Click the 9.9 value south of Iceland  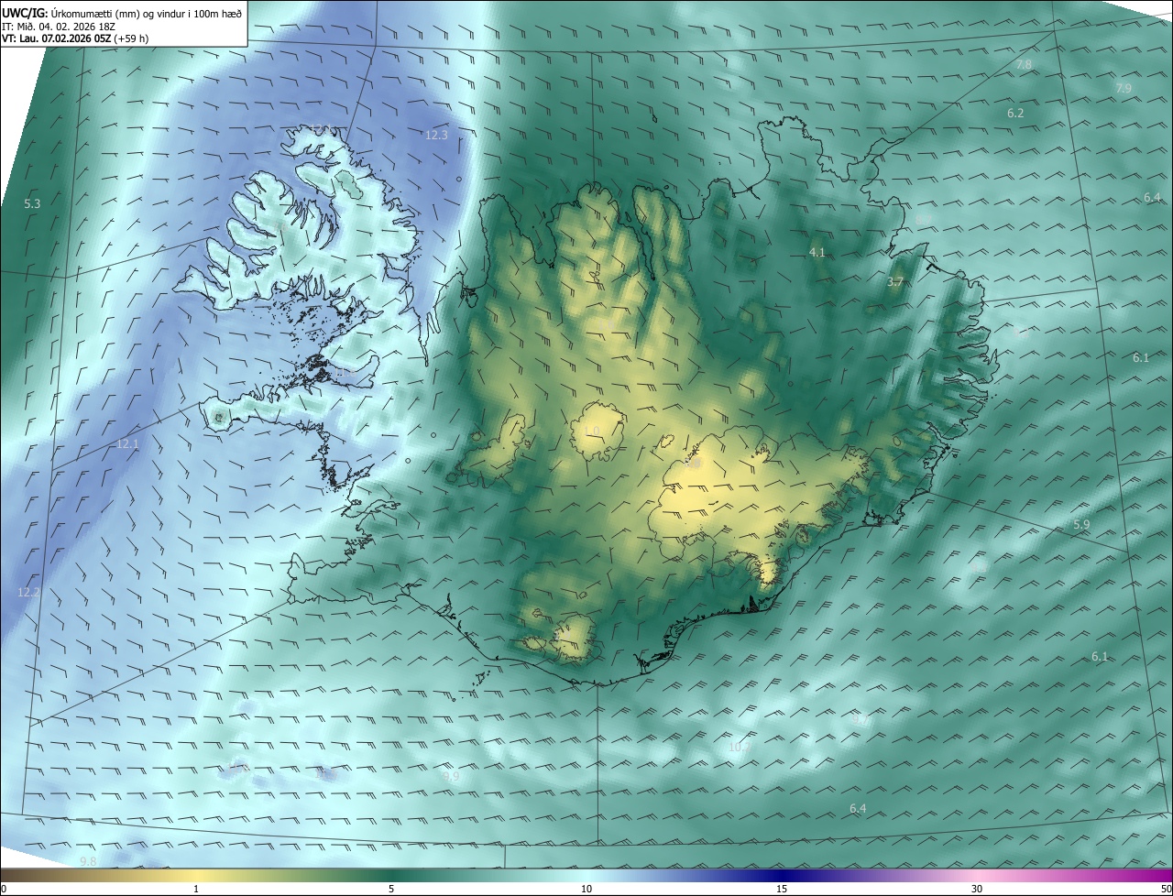[451, 777]
